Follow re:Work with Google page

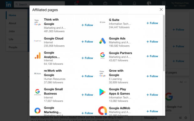[x=87, y=76]
